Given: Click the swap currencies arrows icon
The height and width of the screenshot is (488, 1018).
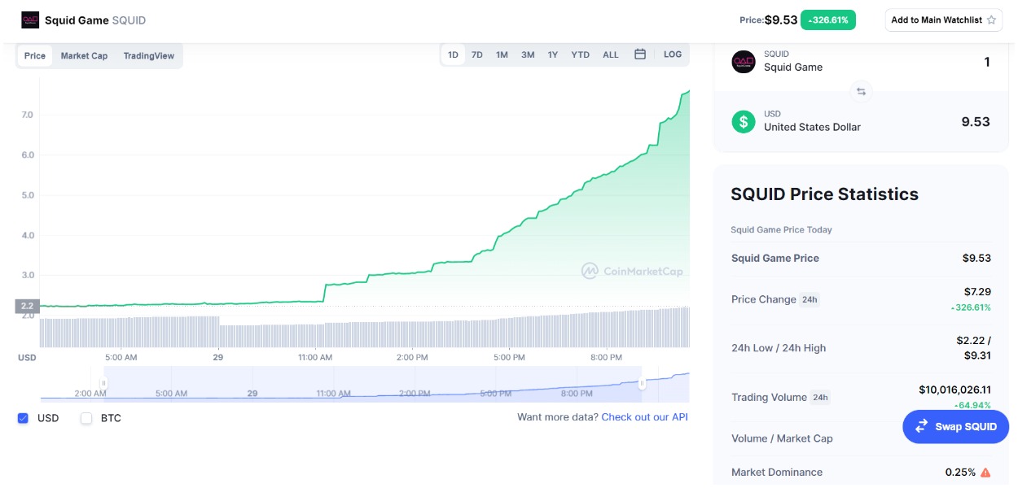Looking at the screenshot, I should coord(861,91).
